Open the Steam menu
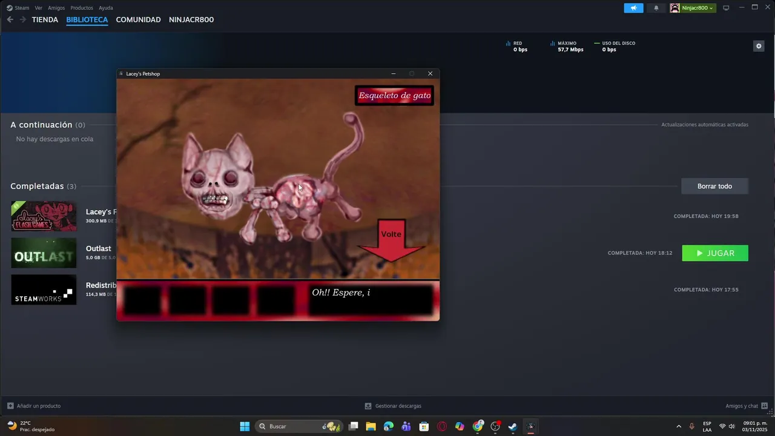Viewport: 775px width, 436px height. [22, 8]
